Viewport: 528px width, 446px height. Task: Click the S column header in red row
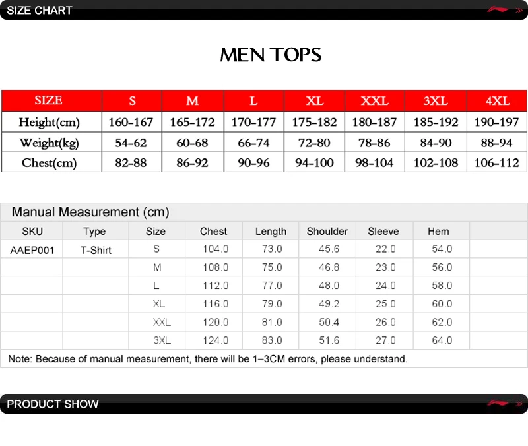(x=132, y=101)
